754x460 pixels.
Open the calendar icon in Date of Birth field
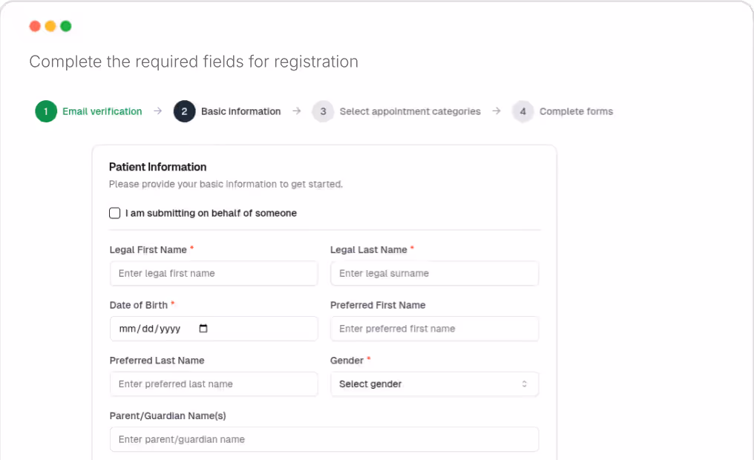coord(203,328)
